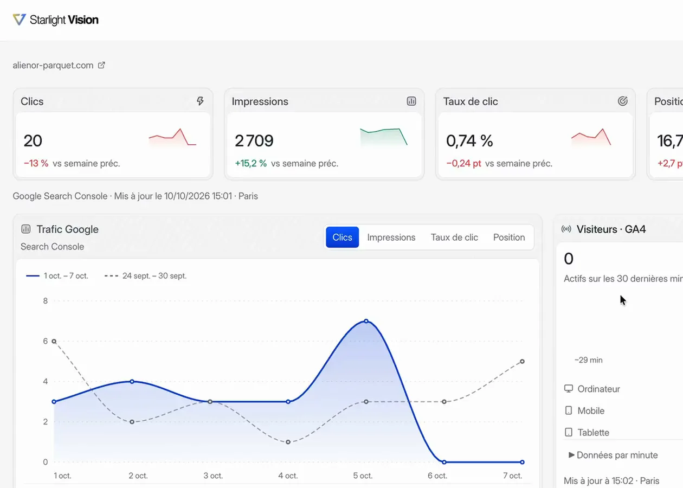Toggle the 24 sept. – 30 sept. legend series
The image size is (683, 488).
pyautogui.click(x=145, y=275)
